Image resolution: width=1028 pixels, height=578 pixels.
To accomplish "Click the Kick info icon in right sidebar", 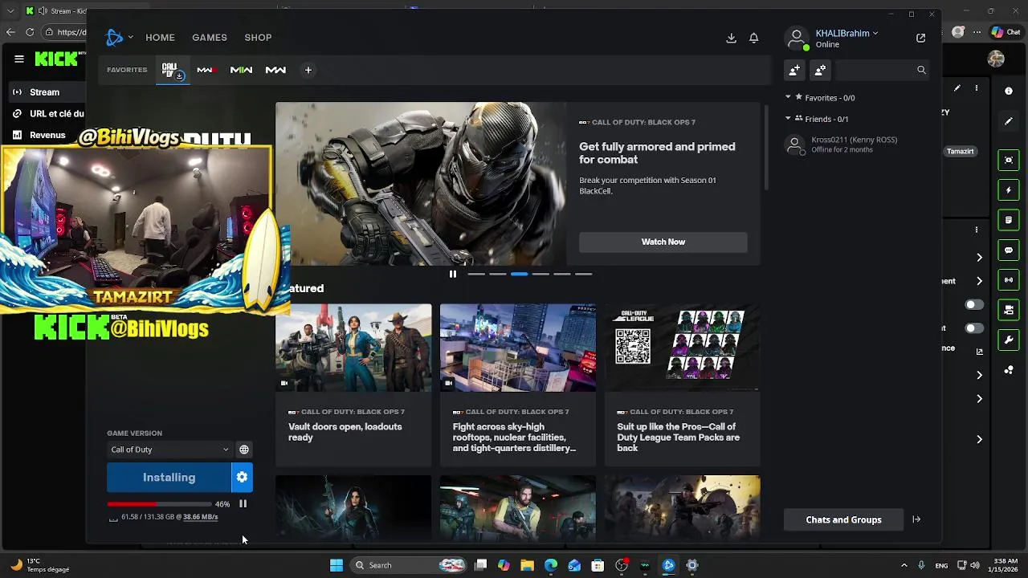I will pyautogui.click(x=1009, y=91).
